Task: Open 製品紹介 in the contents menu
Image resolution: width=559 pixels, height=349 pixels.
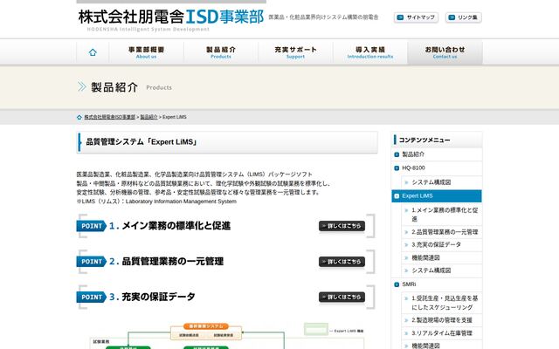Action: (413, 154)
